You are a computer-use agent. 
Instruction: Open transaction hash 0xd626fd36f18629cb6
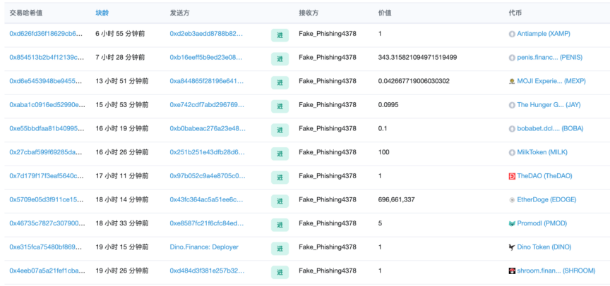[x=46, y=34]
